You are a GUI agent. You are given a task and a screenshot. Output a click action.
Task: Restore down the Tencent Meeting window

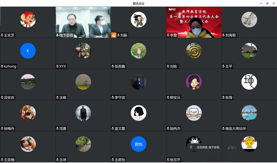coord(267,3)
